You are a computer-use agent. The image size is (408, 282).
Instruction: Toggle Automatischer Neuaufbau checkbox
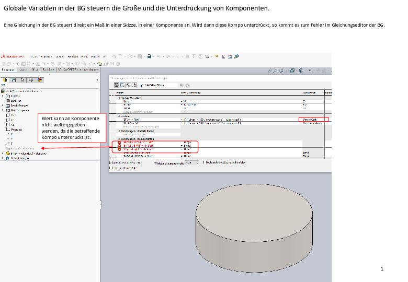pyautogui.click(x=111, y=162)
